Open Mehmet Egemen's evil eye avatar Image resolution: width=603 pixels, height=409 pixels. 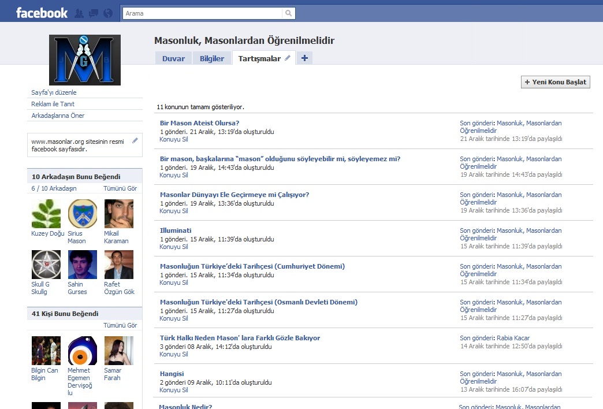(82, 351)
